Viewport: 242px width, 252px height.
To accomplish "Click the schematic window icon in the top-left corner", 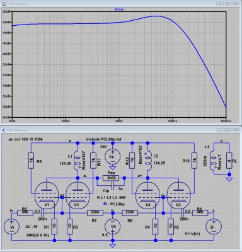I will [3, 130].
